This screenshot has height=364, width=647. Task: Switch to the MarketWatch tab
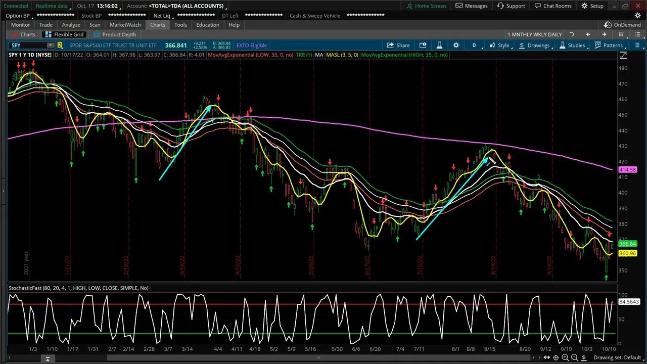coord(125,25)
